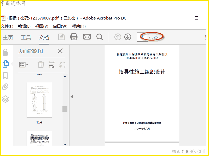Click the 154 page label

click(39, 122)
